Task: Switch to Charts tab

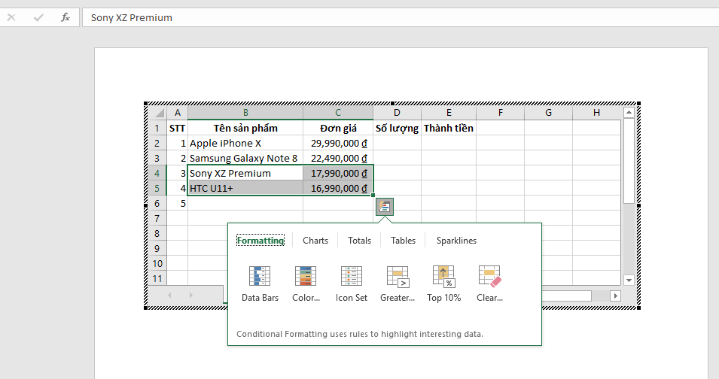Action: click(315, 241)
